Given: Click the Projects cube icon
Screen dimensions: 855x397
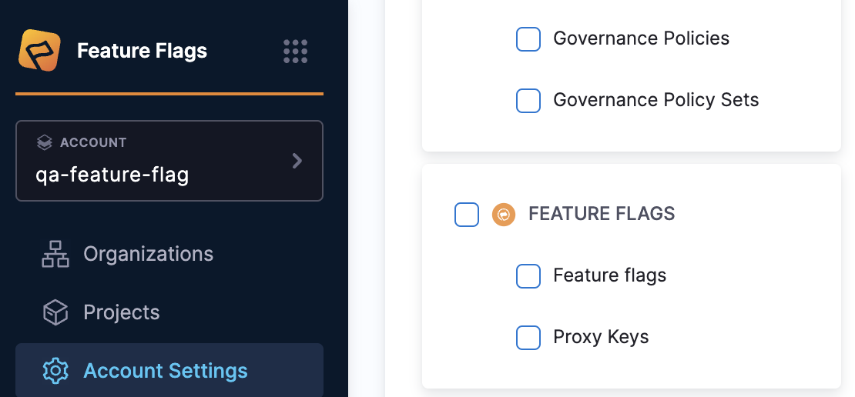Looking at the screenshot, I should pos(55,312).
